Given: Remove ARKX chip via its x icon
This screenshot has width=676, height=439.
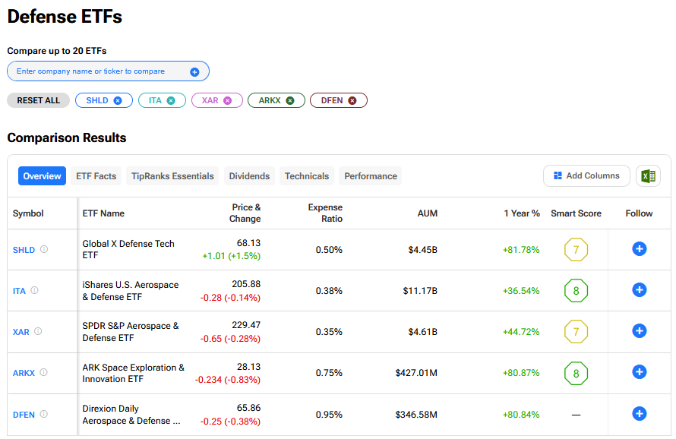Looking at the screenshot, I should (290, 100).
